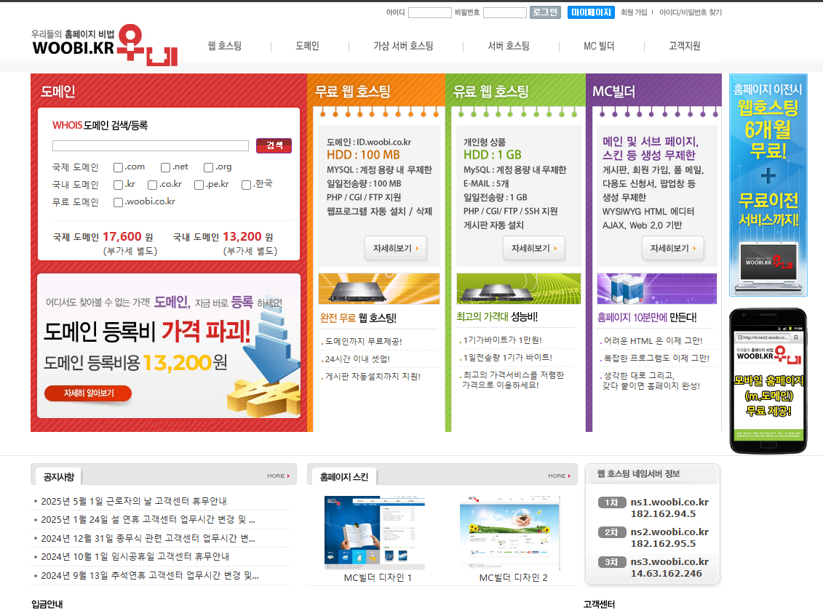This screenshot has height=613, width=823.
Task: Click the 웹 호스팅 네임서버 정보 heading
Action: pos(638,474)
